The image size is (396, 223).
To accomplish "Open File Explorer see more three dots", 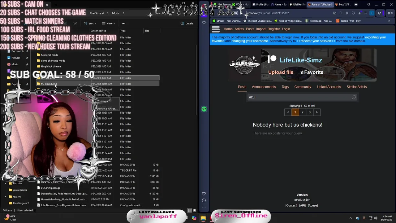I will pos(123,24).
